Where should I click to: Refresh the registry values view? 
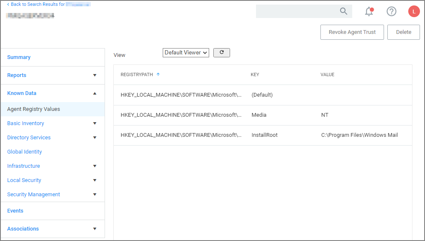coord(222,52)
